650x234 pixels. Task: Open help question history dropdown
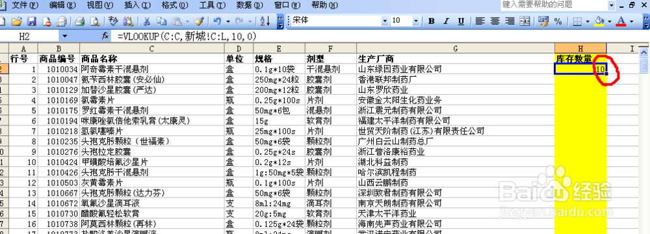coord(612,5)
